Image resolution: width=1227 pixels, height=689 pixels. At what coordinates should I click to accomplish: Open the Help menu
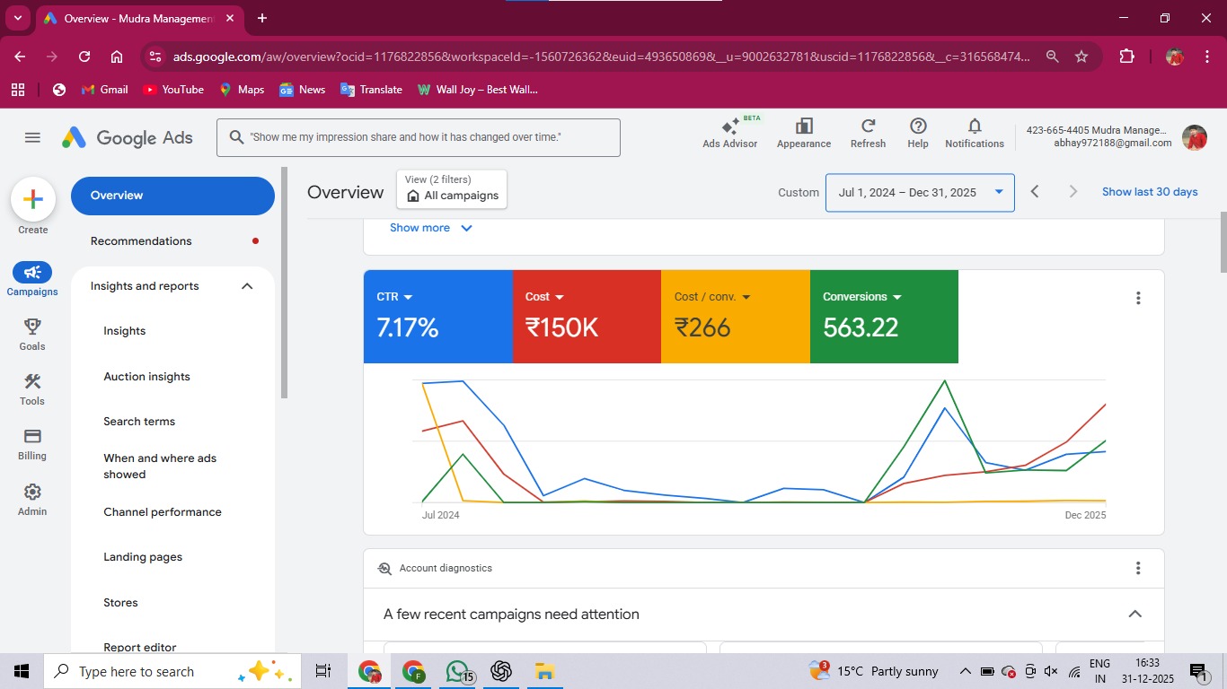click(917, 133)
